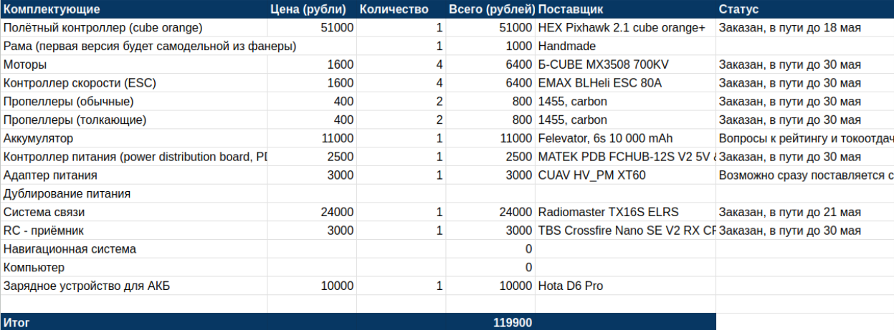The height and width of the screenshot is (330, 894).
Task: Select 'Пропеллеры (толкающие)' cell
Action: coord(133,120)
